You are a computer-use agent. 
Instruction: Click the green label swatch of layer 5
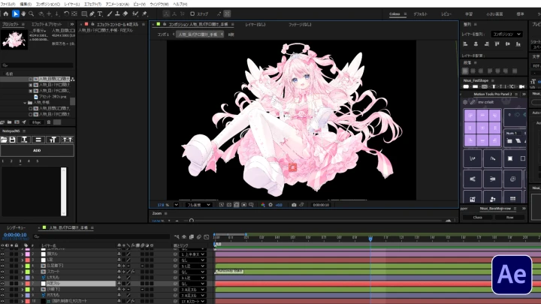pyautogui.click(x=28, y=272)
